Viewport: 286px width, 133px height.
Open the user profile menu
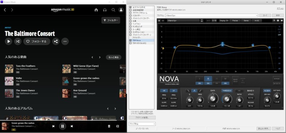(x=121, y=10)
